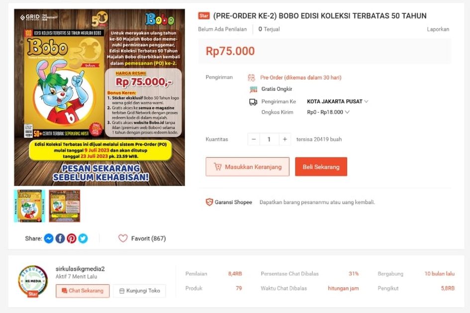Click the delivery truck icon

point(253,102)
